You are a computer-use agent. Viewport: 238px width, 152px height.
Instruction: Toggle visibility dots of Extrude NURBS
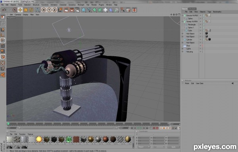tap(202, 15)
